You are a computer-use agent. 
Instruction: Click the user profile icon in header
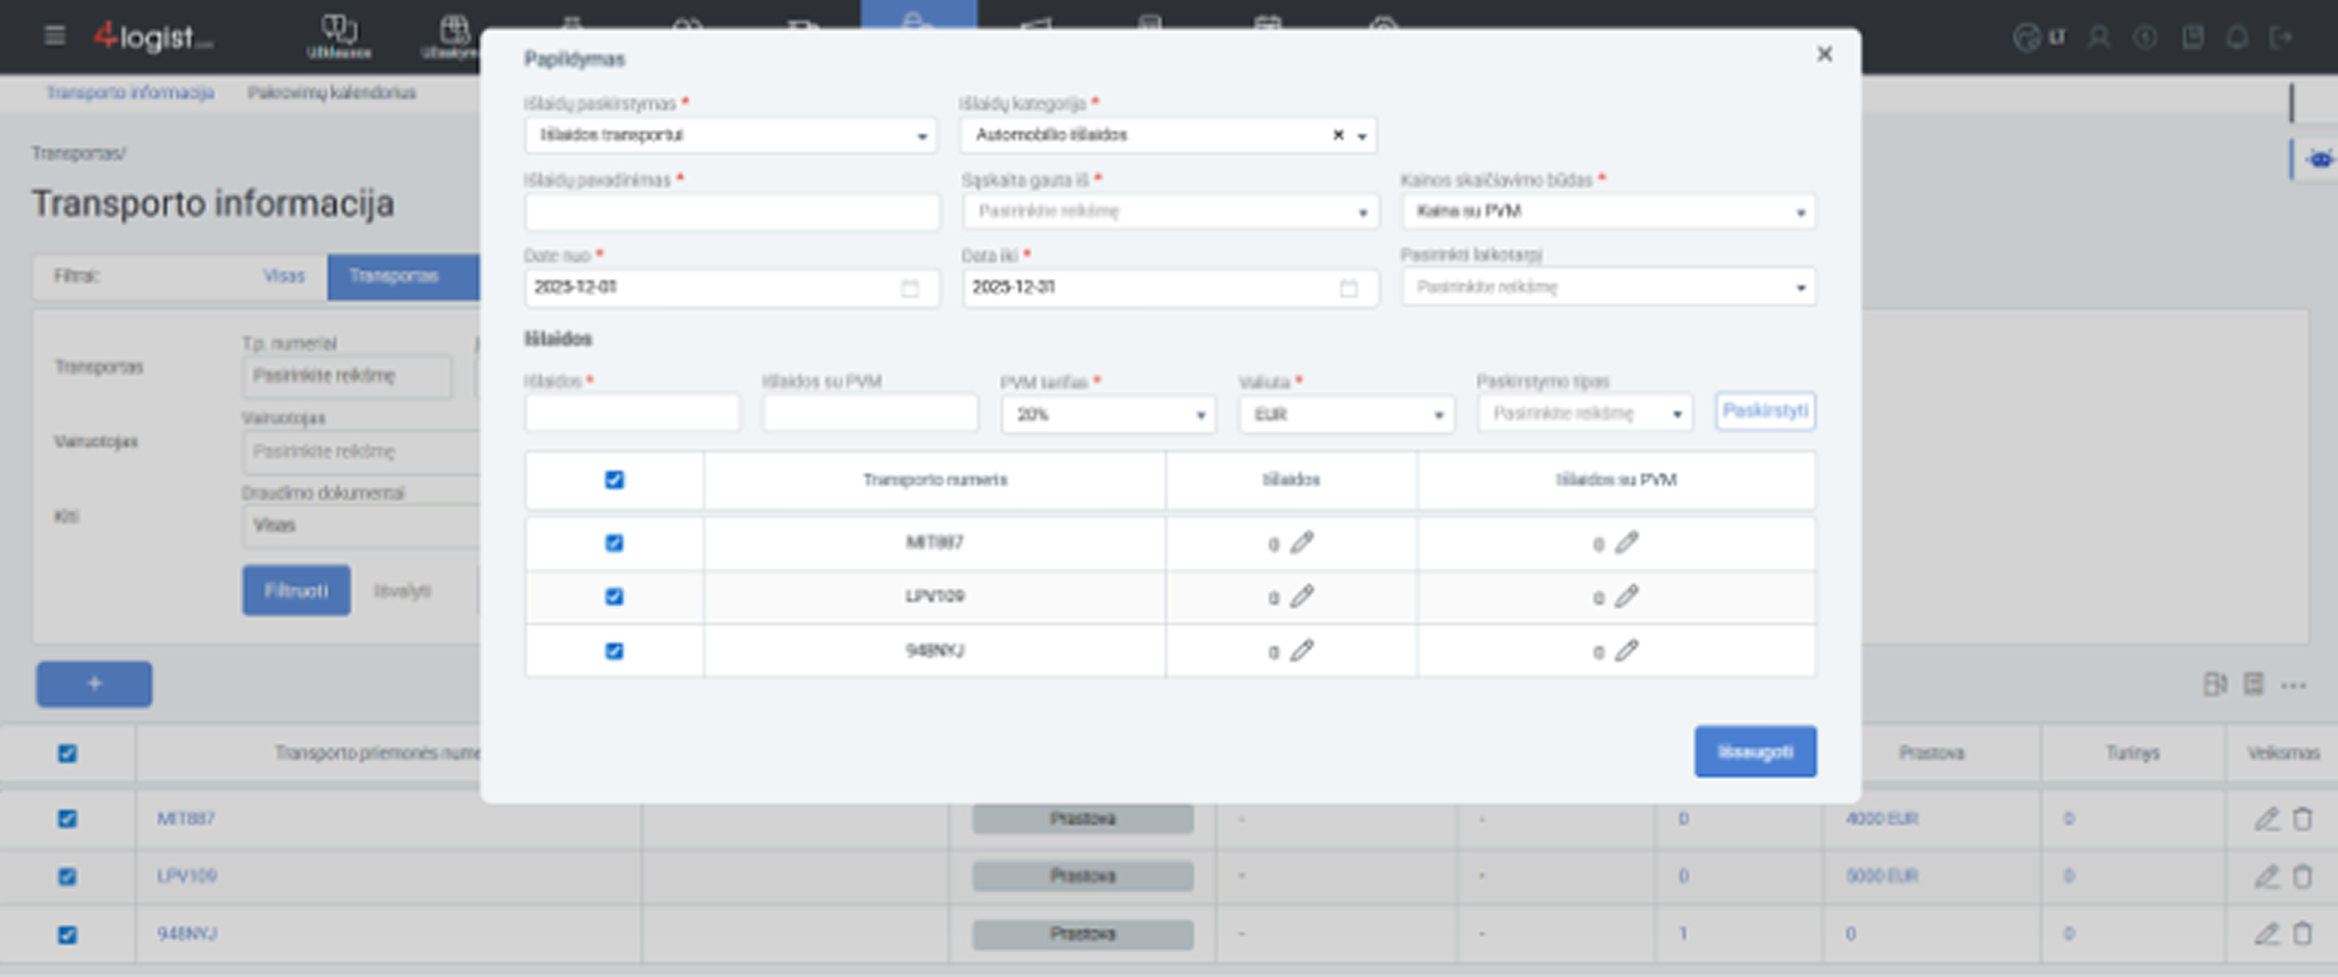tap(2099, 37)
